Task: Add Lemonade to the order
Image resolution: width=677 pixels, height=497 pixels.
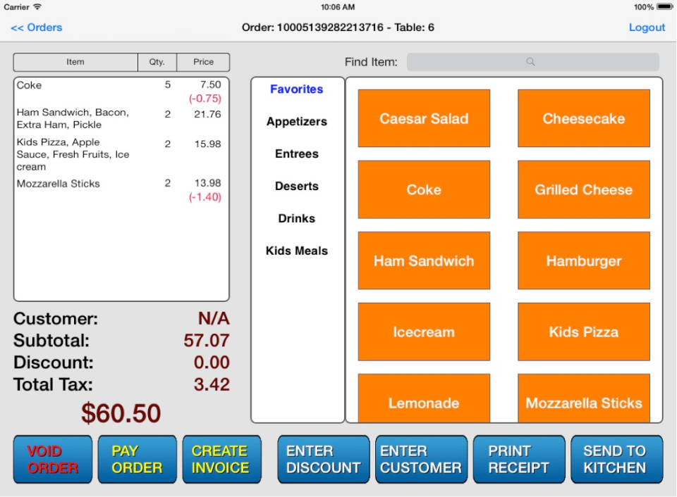Action: coord(424,398)
